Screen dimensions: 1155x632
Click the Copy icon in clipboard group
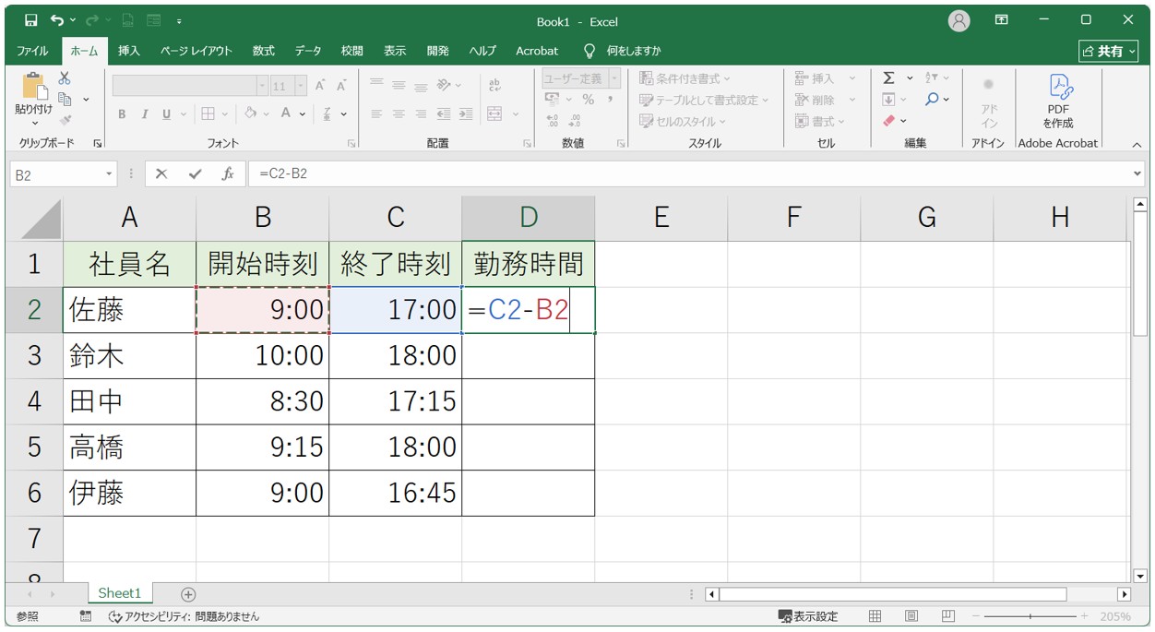(x=65, y=99)
